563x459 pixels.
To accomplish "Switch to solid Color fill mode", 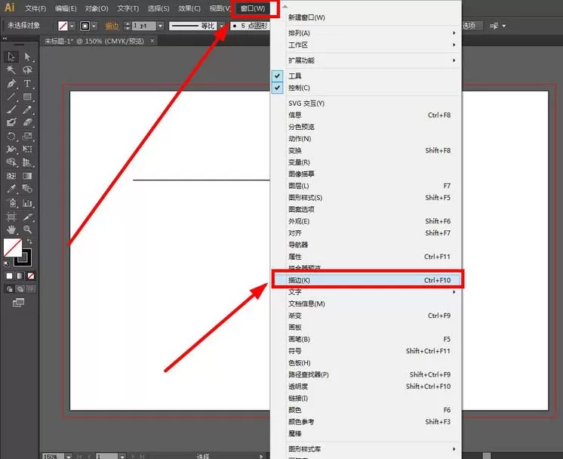I will pyautogui.click(x=9, y=276).
